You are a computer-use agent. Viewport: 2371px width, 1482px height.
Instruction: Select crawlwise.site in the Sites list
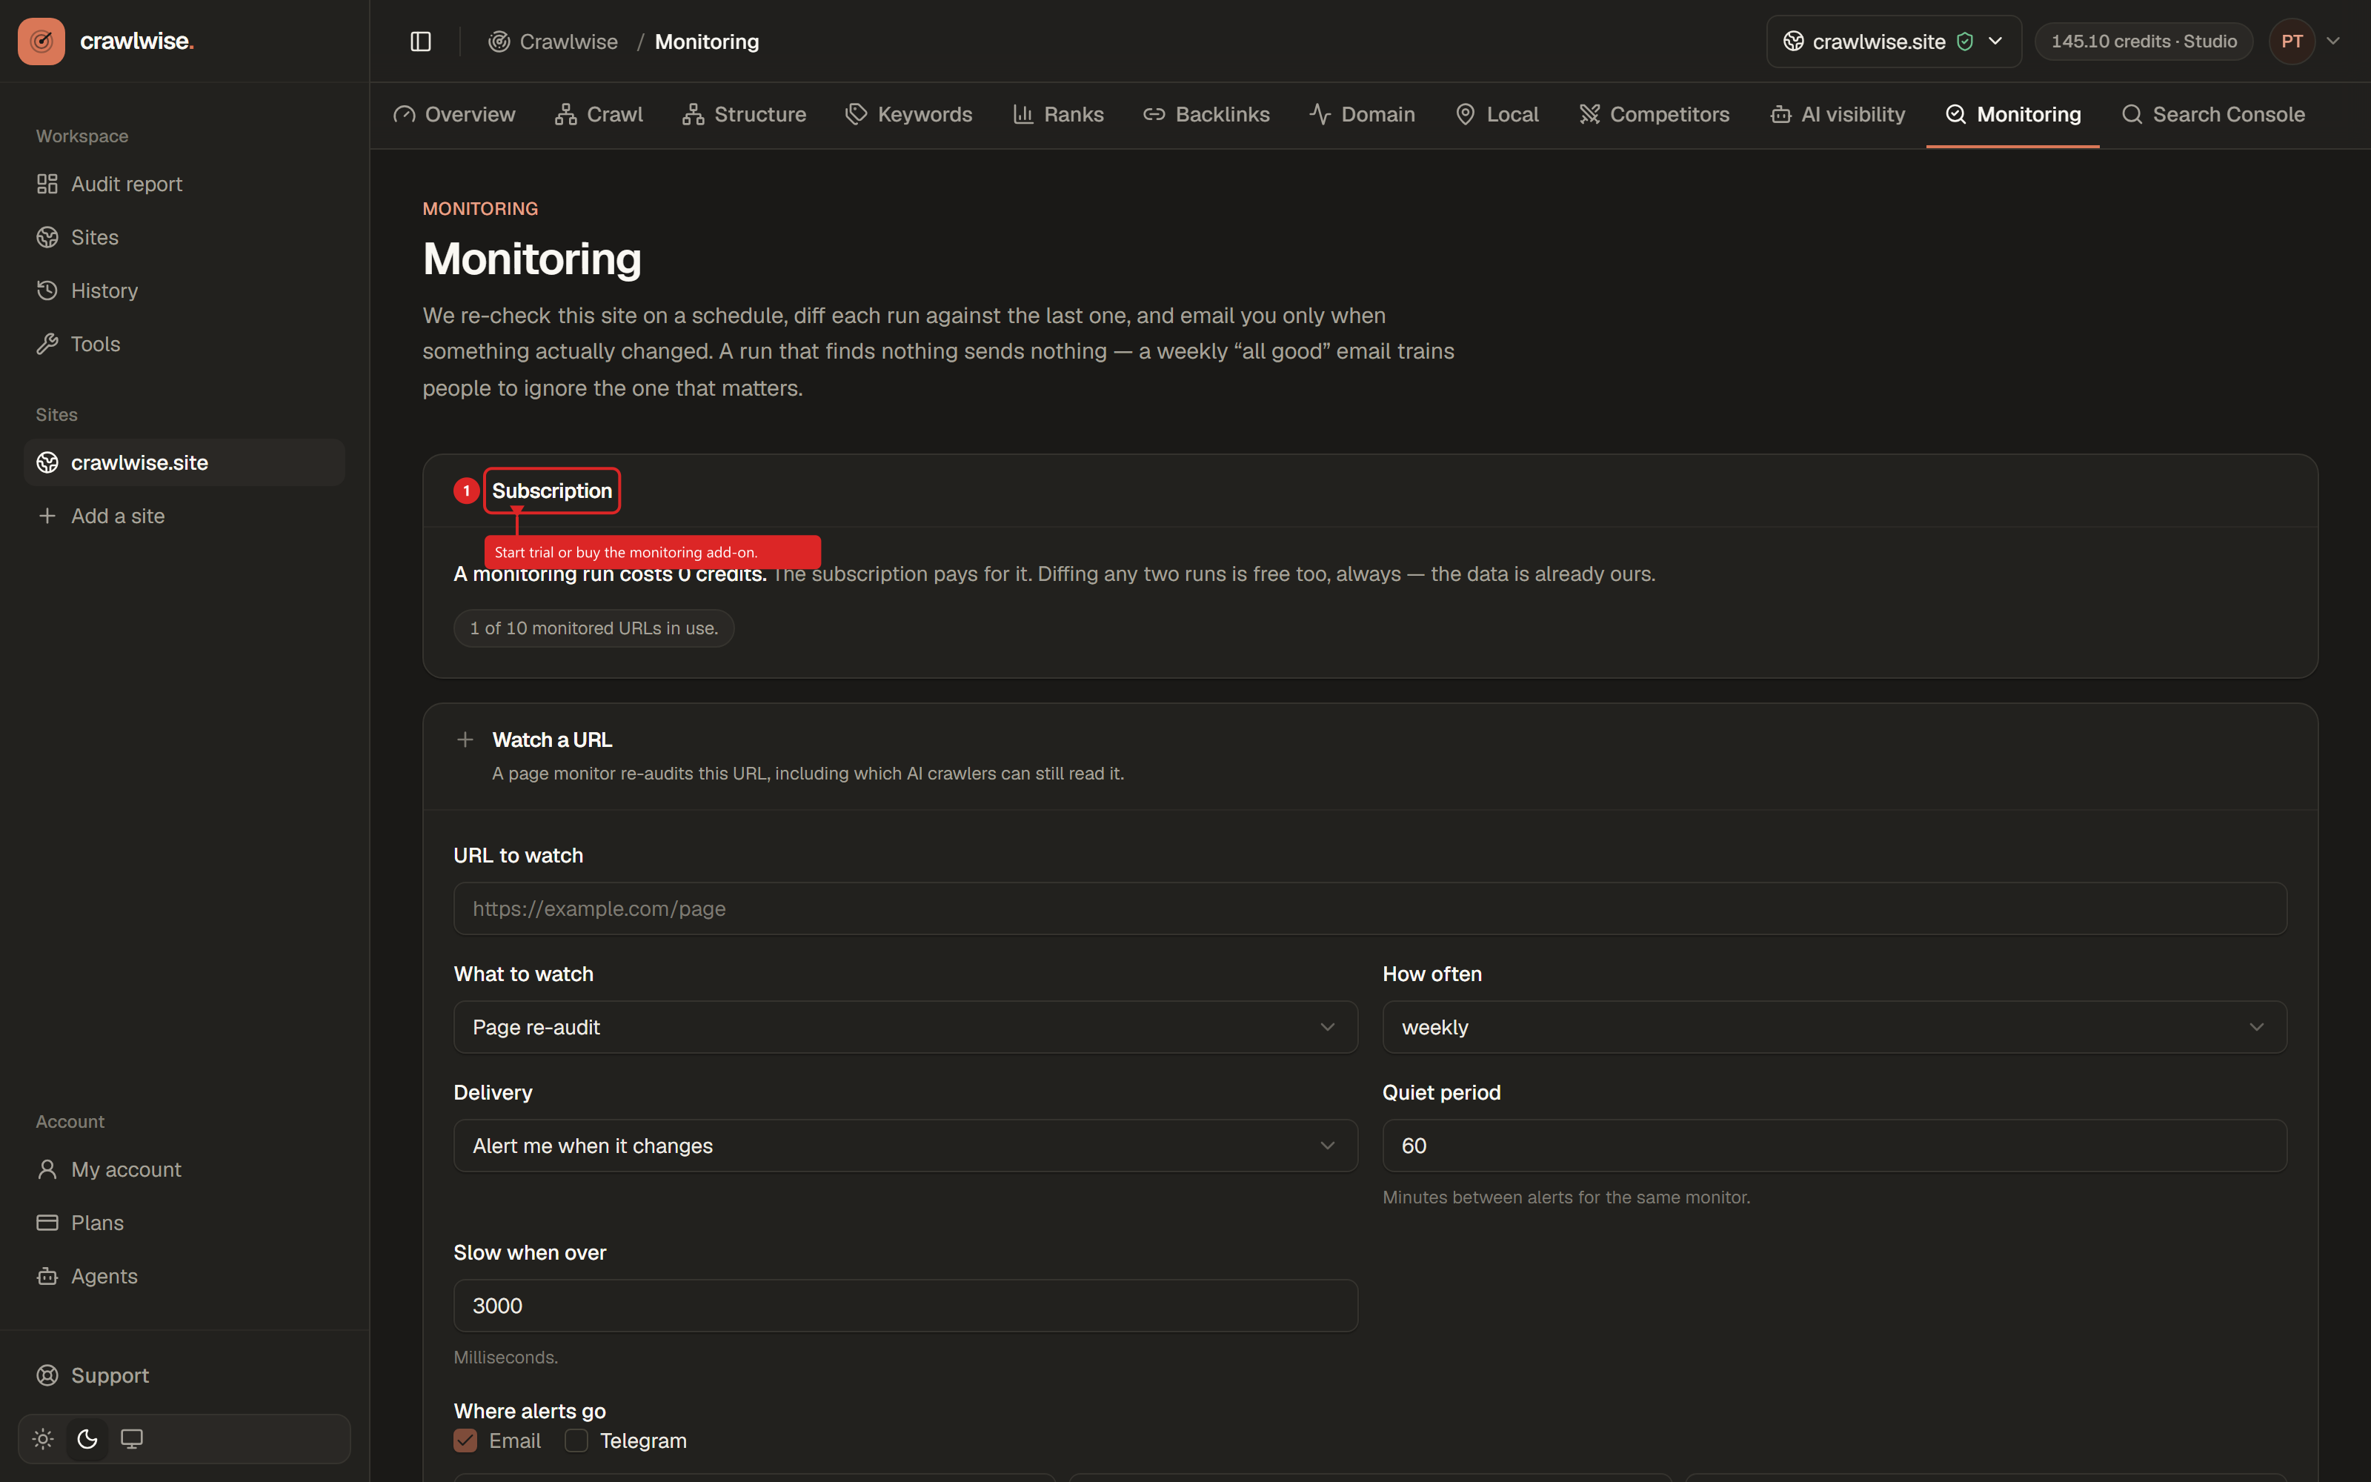pos(184,462)
